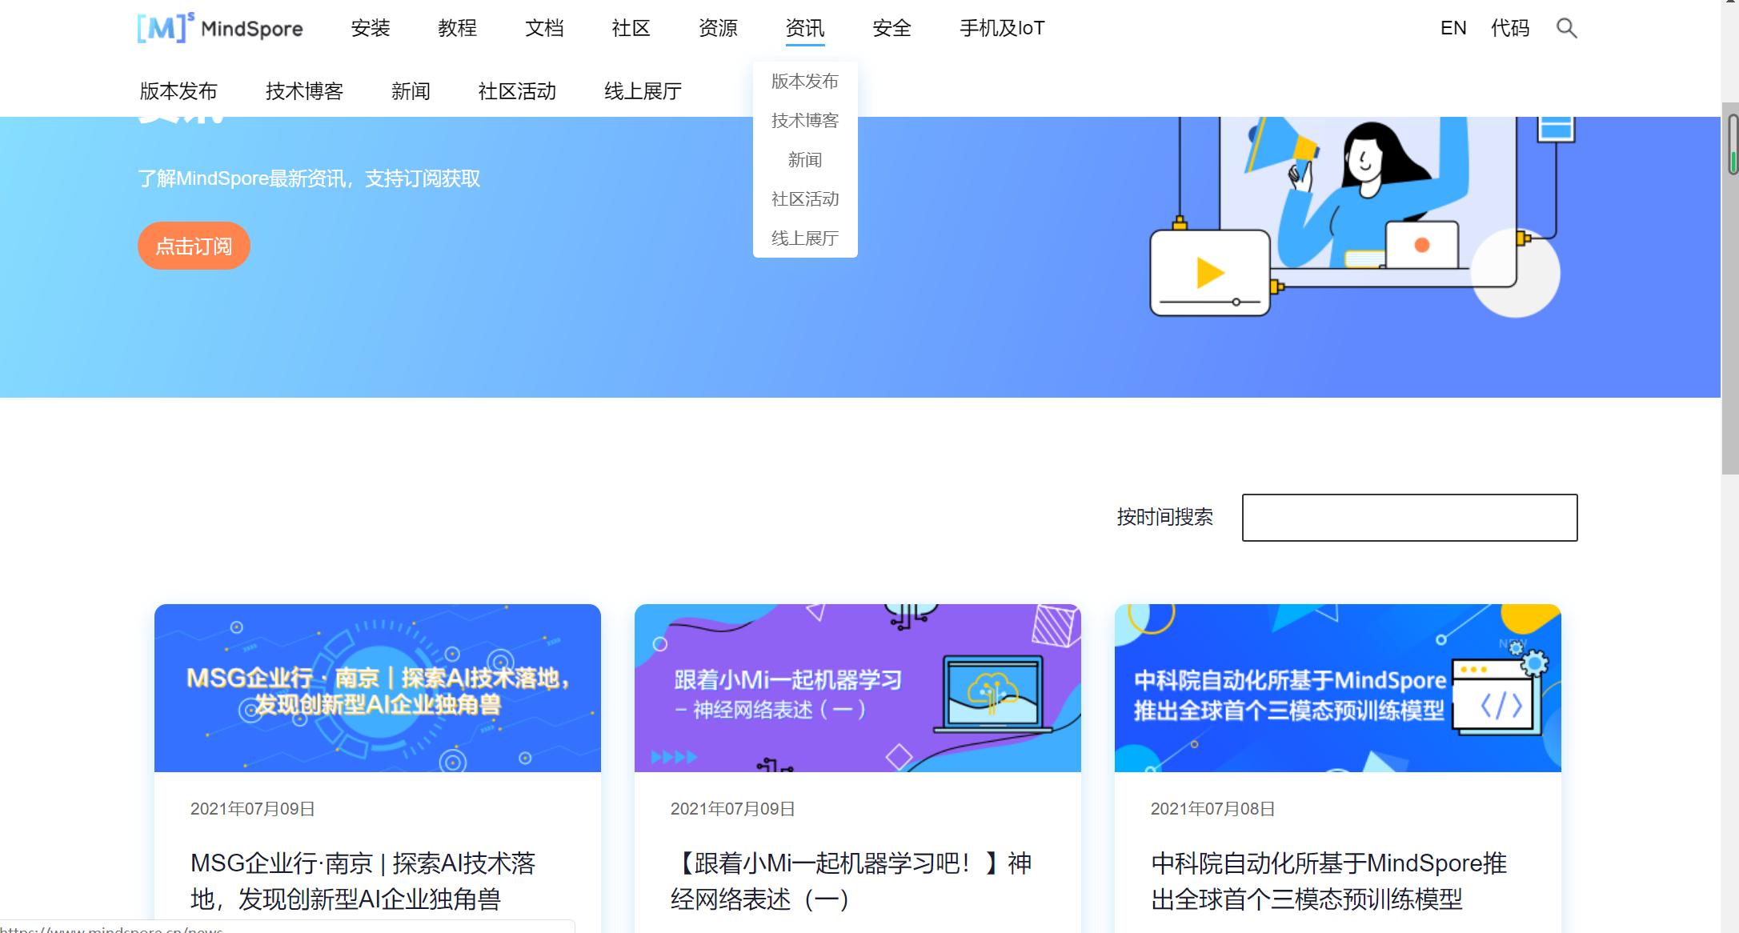The image size is (1739, 933).
Task: Open the MSG企业行·南京 article thumbnail
Action: [x=377, y=688]
